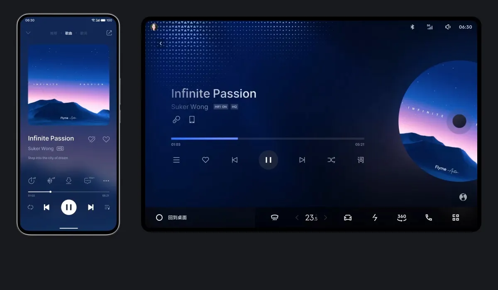Increase temperature with the right chevron
This screenshot has height=290, width=498.
click(325, 217)
